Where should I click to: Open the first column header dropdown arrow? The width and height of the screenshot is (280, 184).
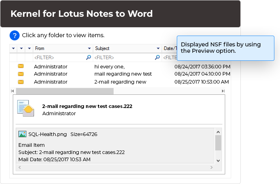[13, 48]
